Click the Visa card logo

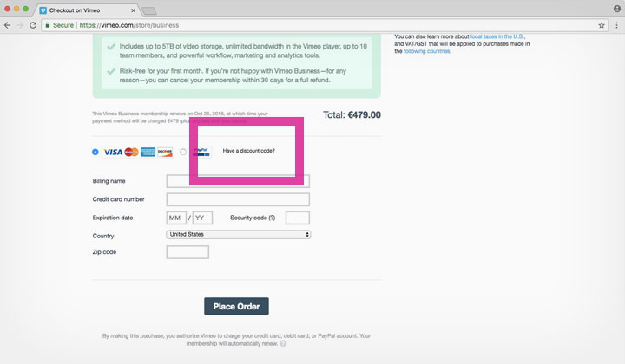(113, 152)
